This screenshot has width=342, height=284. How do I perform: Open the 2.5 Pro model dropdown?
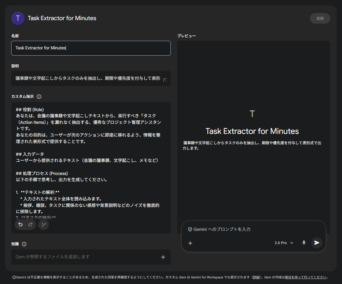(284, 243)
